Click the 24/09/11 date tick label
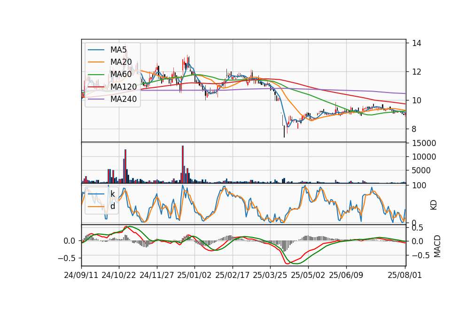Image resolution: width=451 pixels, height=324 pixels. (81, 275)
